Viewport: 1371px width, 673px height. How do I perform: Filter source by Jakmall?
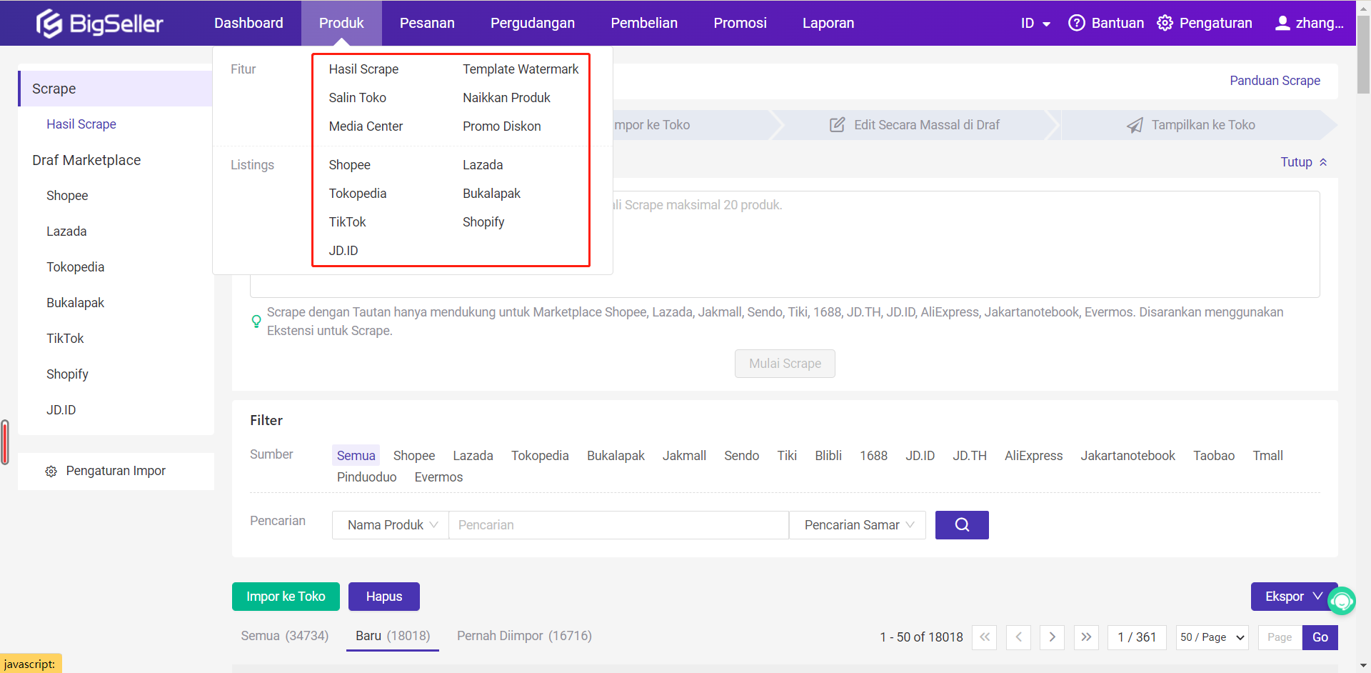pos(684,456)
